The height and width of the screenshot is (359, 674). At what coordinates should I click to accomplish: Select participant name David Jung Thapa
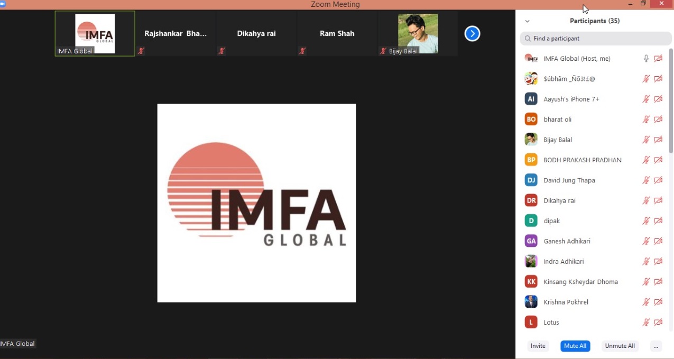[x=569, y=180]
